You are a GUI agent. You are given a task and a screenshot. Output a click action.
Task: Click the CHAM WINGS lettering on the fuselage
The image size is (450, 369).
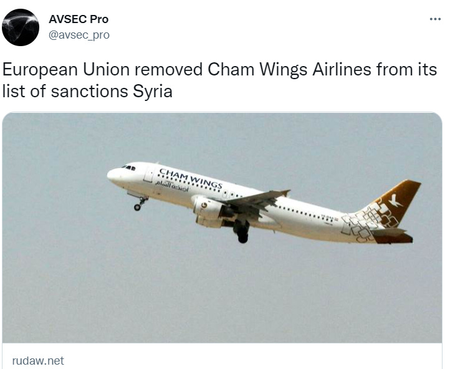191,178
